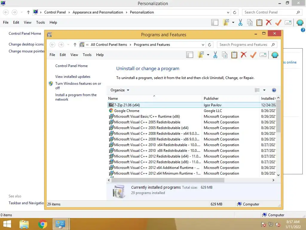
Task: Click Change mouse pointers in Personalization window
Action: point(27,51)
